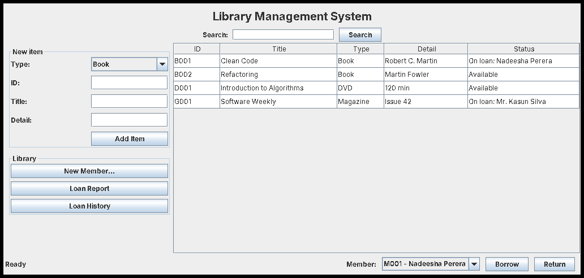Open the Member dropdown showing M001 - Nadeesha Perera
The width and height of the screenshot is (584, 278).
[x=431, y=264]
